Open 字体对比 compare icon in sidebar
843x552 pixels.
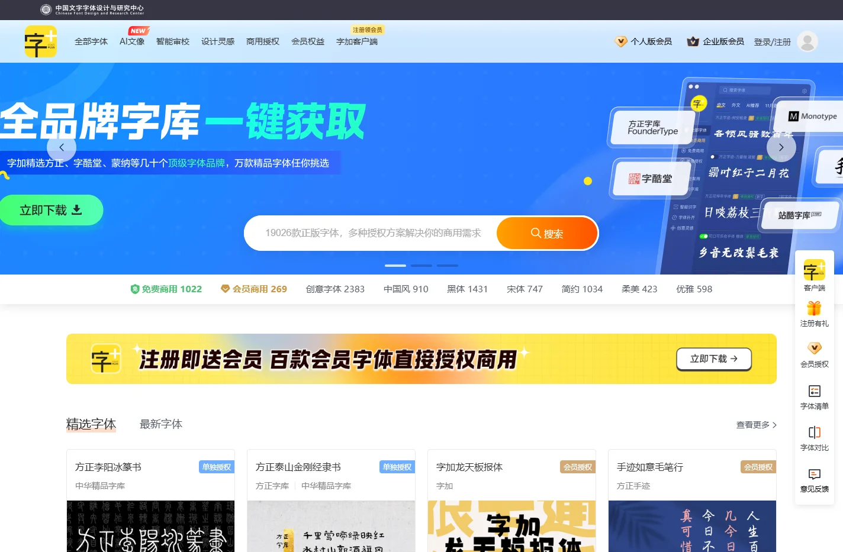(815, 432)
